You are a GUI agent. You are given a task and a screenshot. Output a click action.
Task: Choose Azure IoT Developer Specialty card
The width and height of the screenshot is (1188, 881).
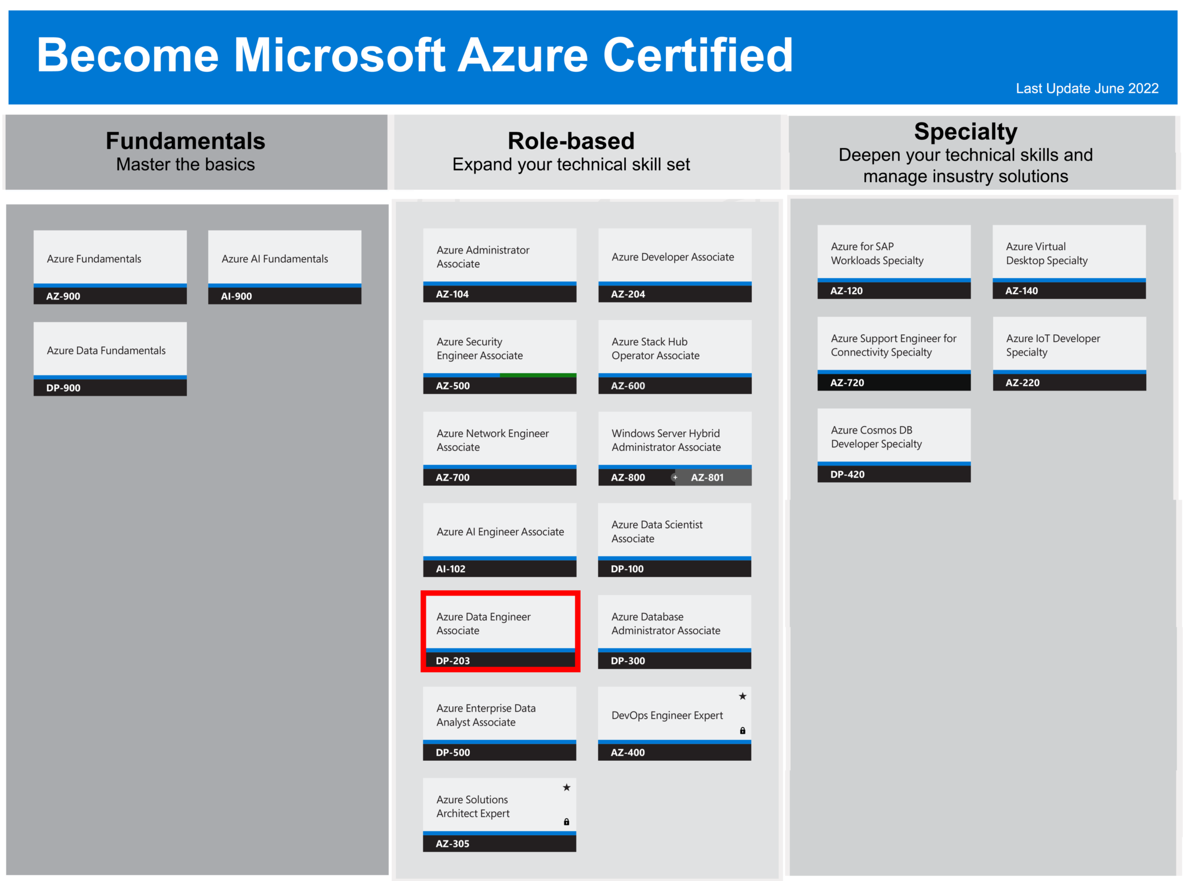(x=1069, y=353)
